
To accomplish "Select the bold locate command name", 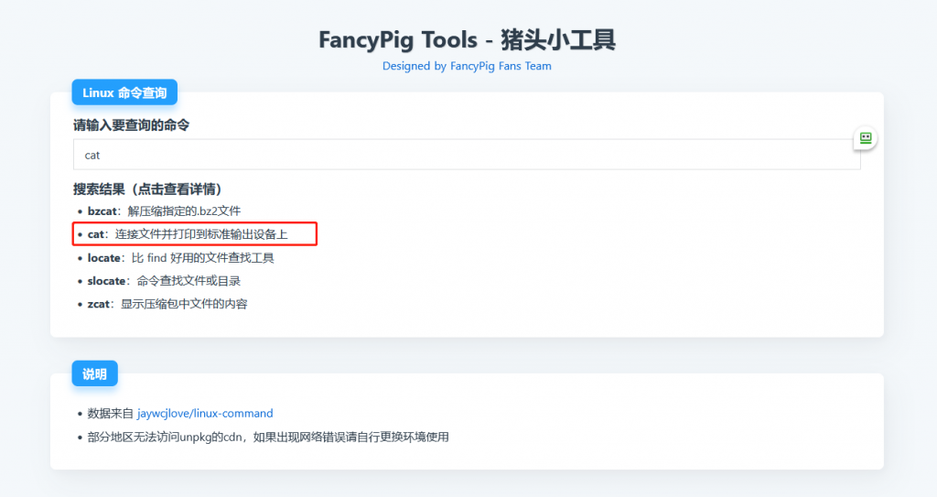I will (x=104, y=258).
